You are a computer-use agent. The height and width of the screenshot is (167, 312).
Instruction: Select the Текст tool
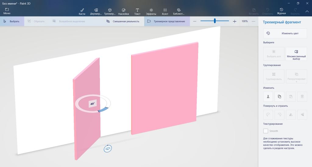(x=137, y=11)
